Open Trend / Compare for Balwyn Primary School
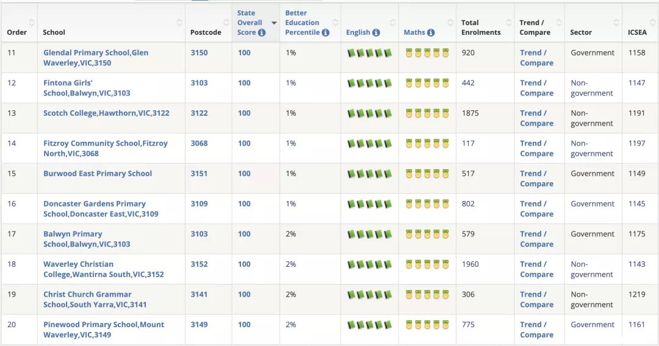This screenshot has height=346, width=659. (537, 239)
